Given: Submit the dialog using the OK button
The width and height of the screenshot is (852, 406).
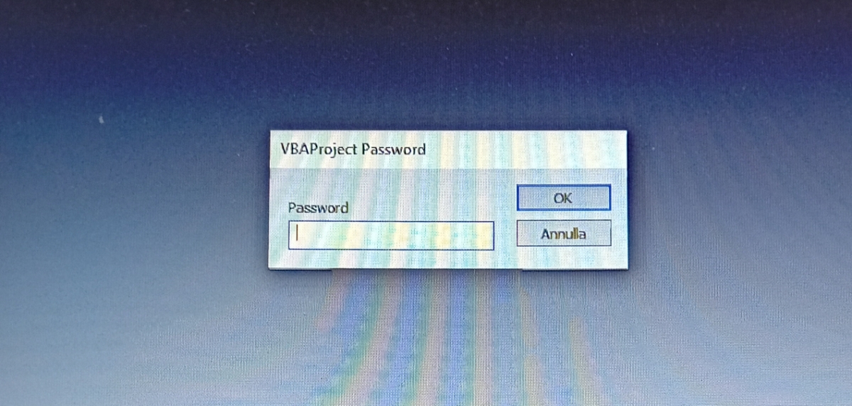Looking at the screenshot, I should [x=563, y=198].
